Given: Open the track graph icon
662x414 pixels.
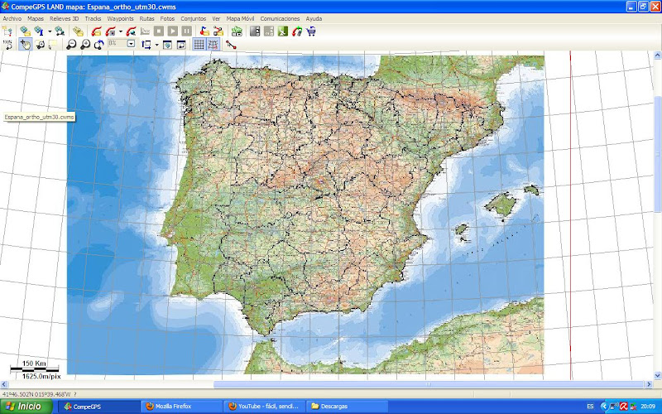Looking at the screenshot, I should point(145,31).
